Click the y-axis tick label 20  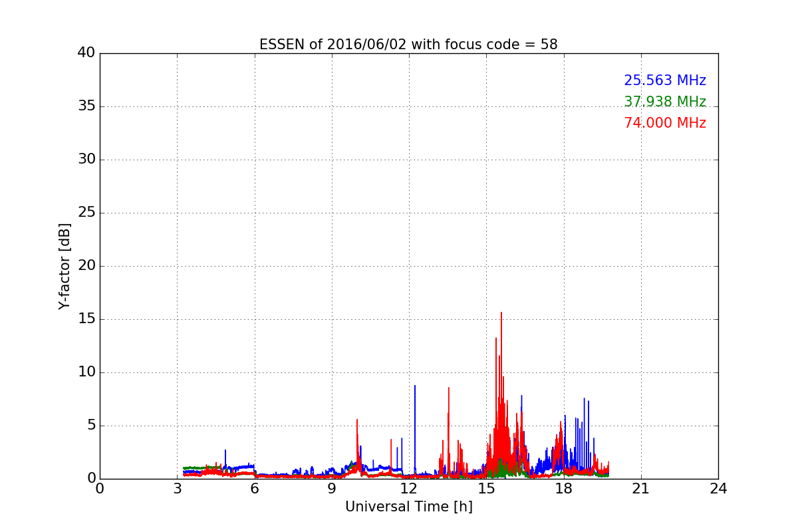click(x=86, y=266)
